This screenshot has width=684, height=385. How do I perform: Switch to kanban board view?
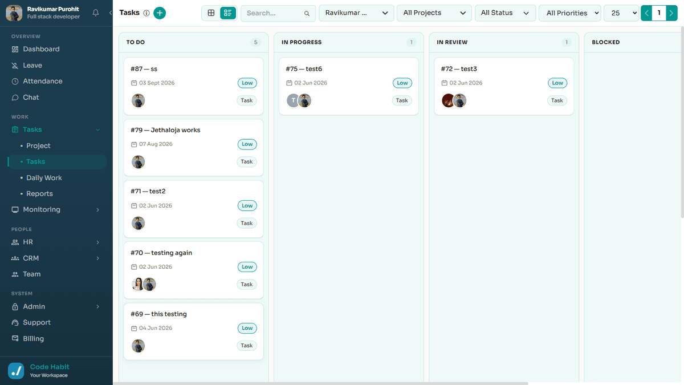click(228, 13)
